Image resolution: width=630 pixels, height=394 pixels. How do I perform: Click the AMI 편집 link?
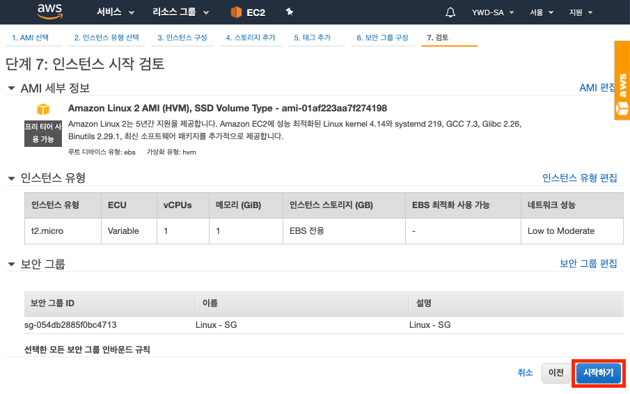[x=597, y=88]
